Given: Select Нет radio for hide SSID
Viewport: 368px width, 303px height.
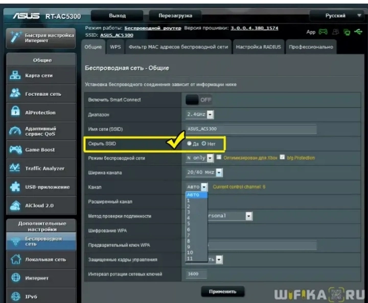Looking at the screenshot, I should [204, 143].
